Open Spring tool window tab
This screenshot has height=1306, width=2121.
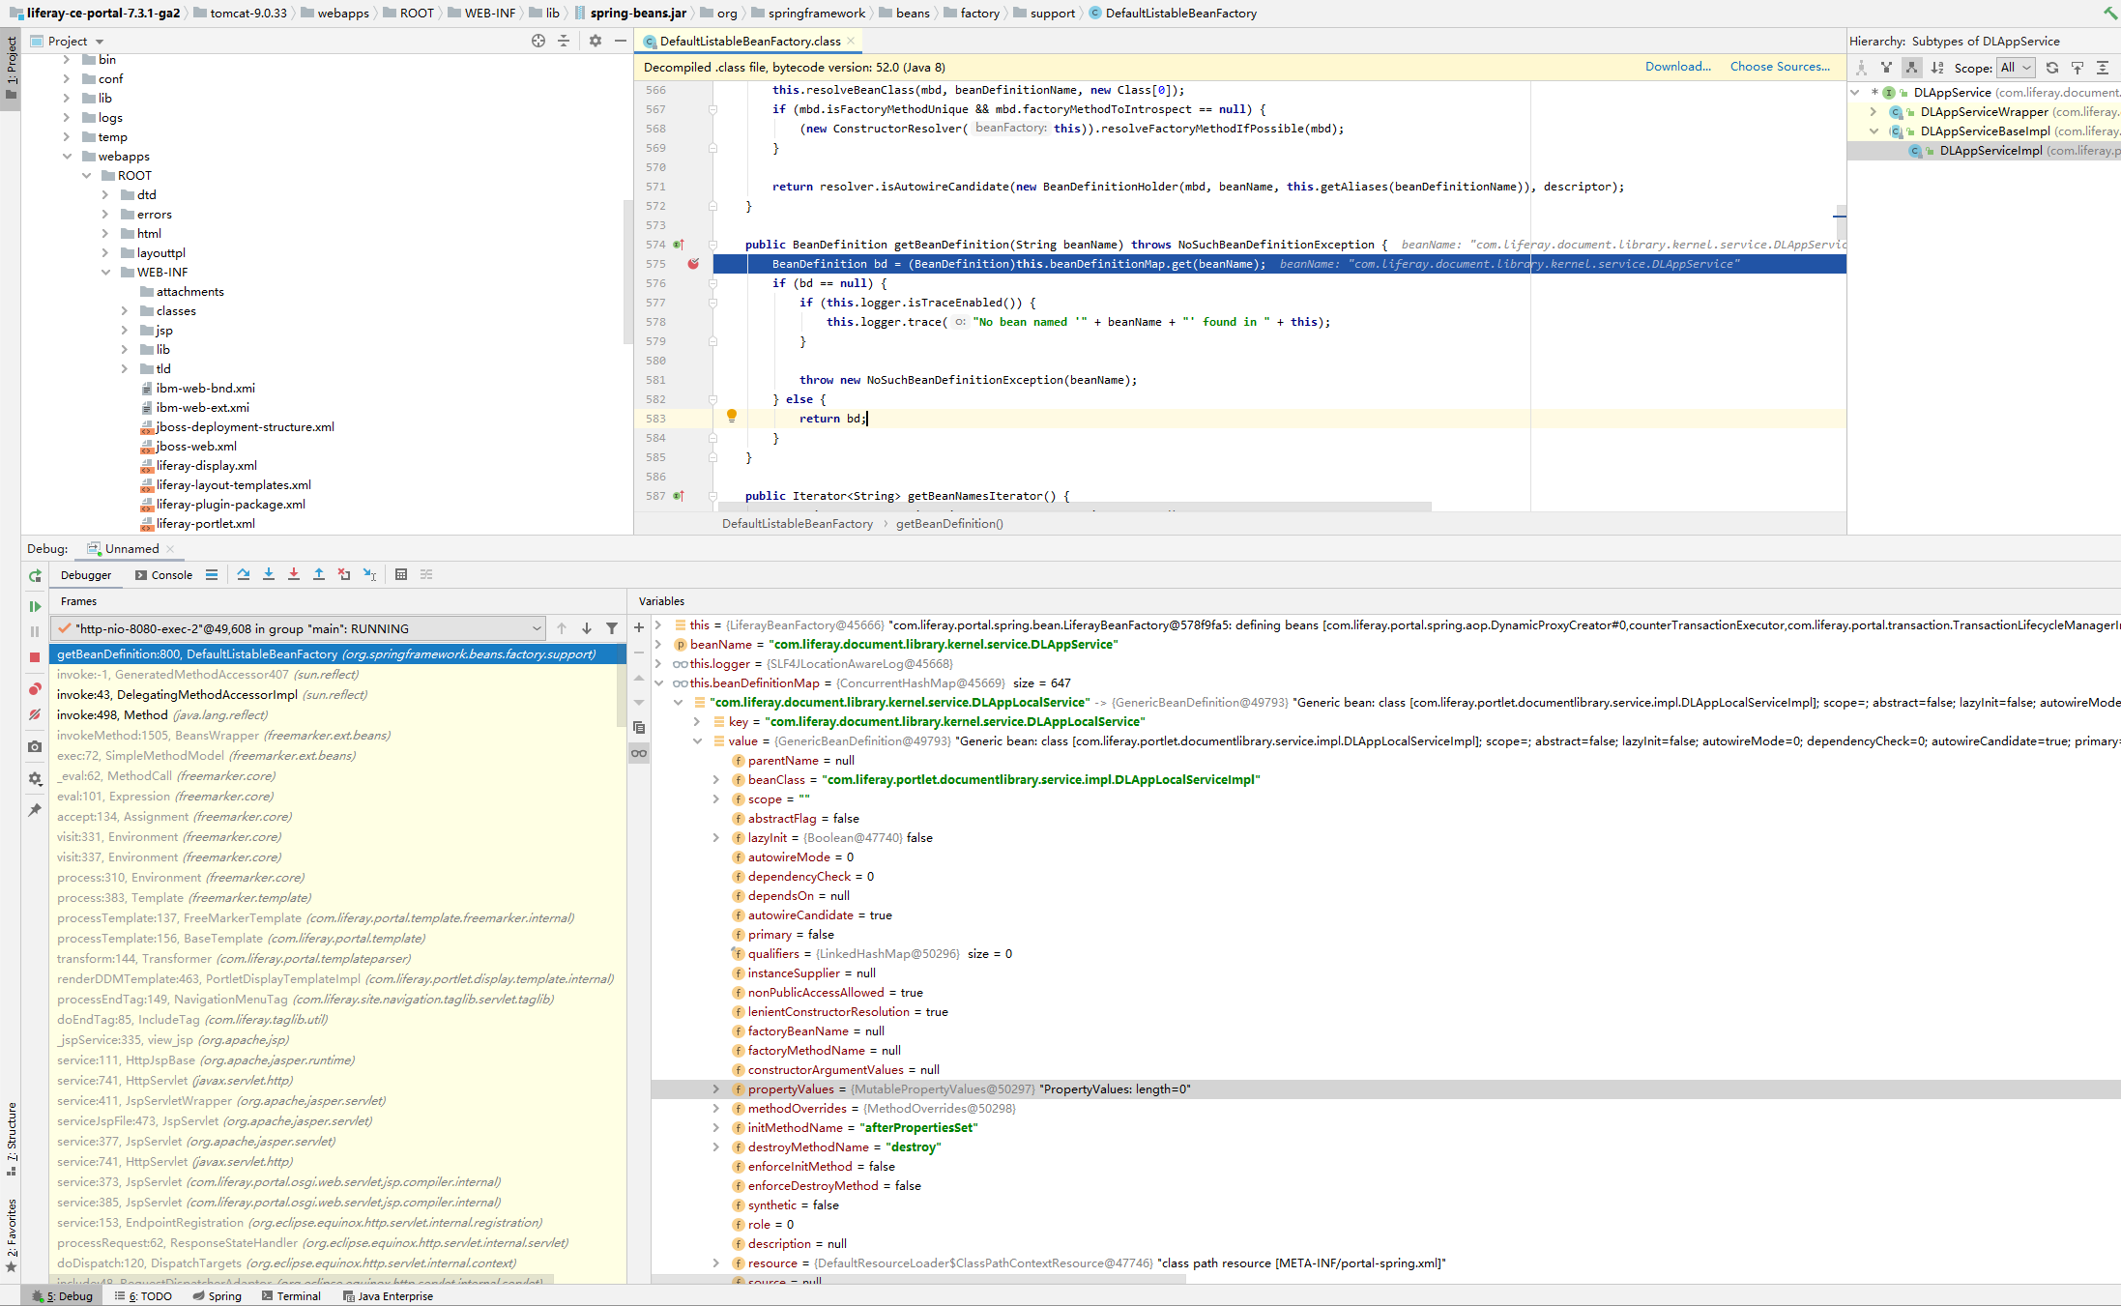pos(217,1296)
